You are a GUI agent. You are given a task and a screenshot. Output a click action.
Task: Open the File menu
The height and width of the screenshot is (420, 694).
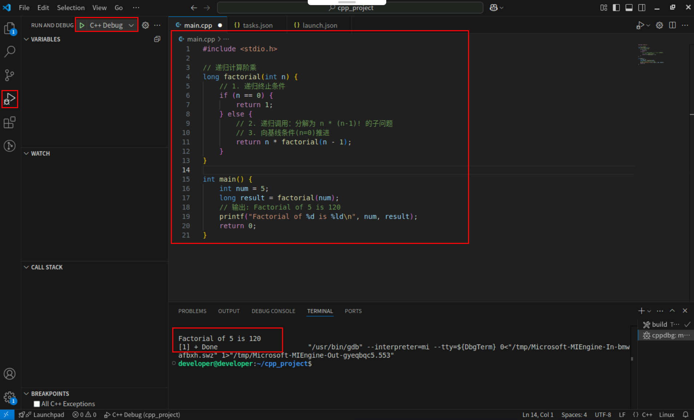click(x=24, y=8)
